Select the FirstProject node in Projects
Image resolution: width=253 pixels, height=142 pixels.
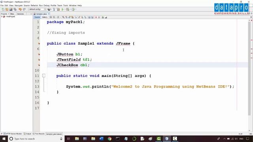pyautogui.click(x=11, y=17)
